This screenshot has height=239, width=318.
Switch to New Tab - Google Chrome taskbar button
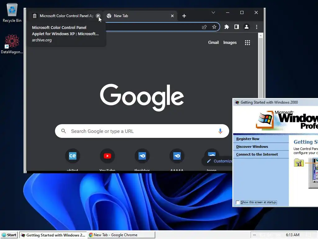click(121, 235)
